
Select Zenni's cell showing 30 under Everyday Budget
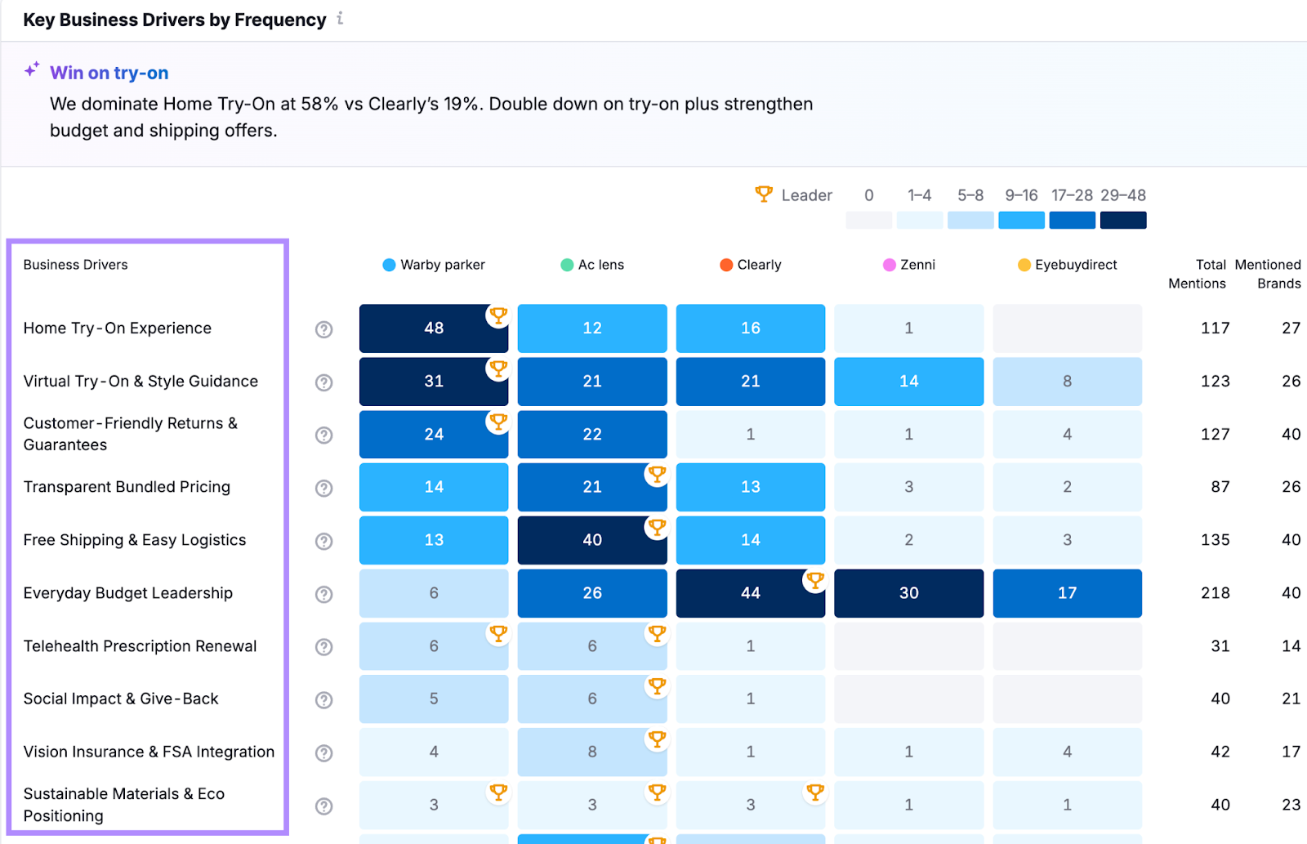pos(908,593)
